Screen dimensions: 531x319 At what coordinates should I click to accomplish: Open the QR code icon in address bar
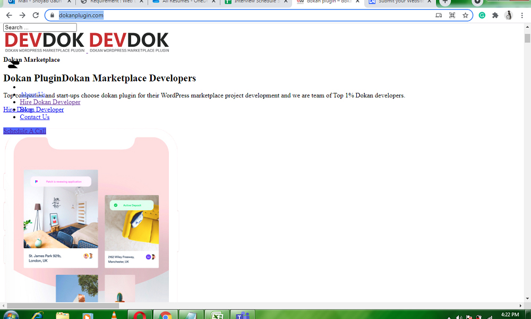click(452, 15)
